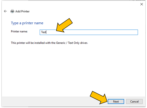Click the Add Printer title text
147x108 pixels.
[22, 11]
